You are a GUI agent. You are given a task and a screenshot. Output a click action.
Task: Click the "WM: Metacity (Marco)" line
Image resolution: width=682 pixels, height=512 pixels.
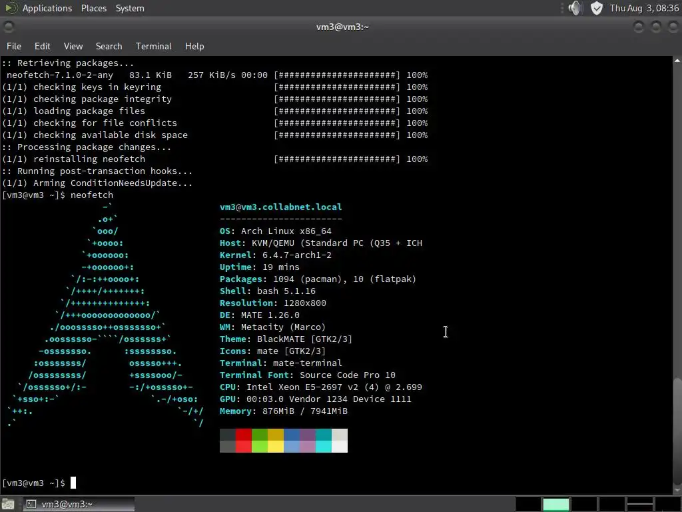click(x=272, y=327)
